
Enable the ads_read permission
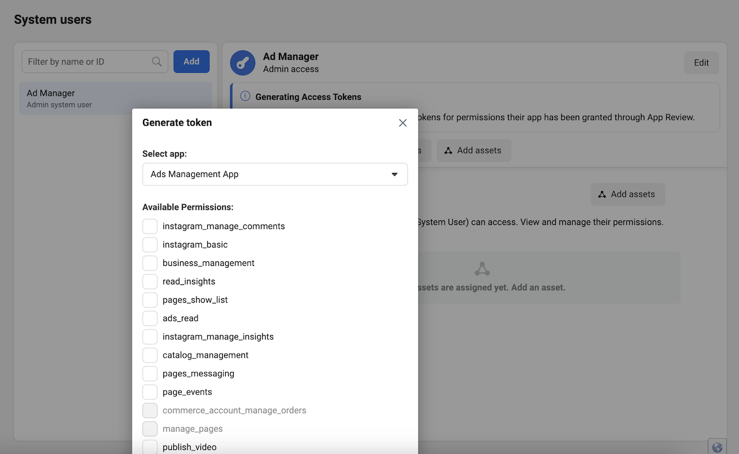tap(150, 318)
